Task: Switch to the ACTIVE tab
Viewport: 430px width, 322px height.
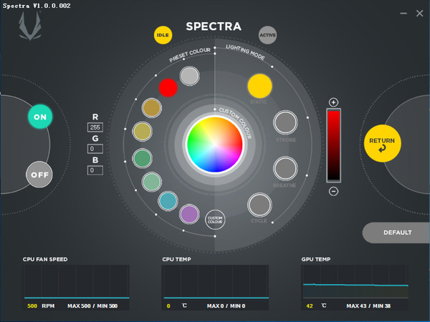Action: click(267, 35)
